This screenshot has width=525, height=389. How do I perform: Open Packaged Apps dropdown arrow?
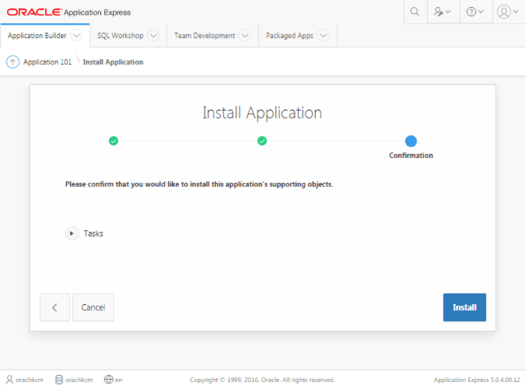(323, 35)
